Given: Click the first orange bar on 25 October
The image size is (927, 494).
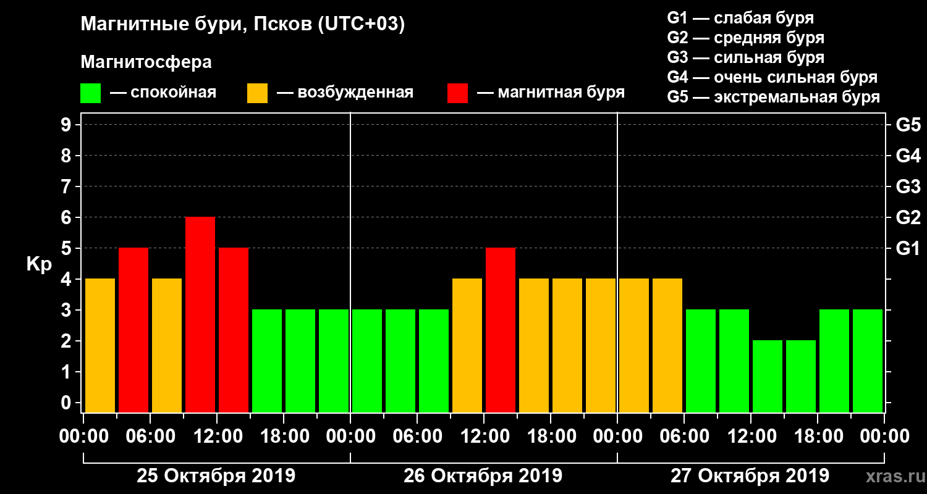Looking at the screenshot, I should 100,346.
